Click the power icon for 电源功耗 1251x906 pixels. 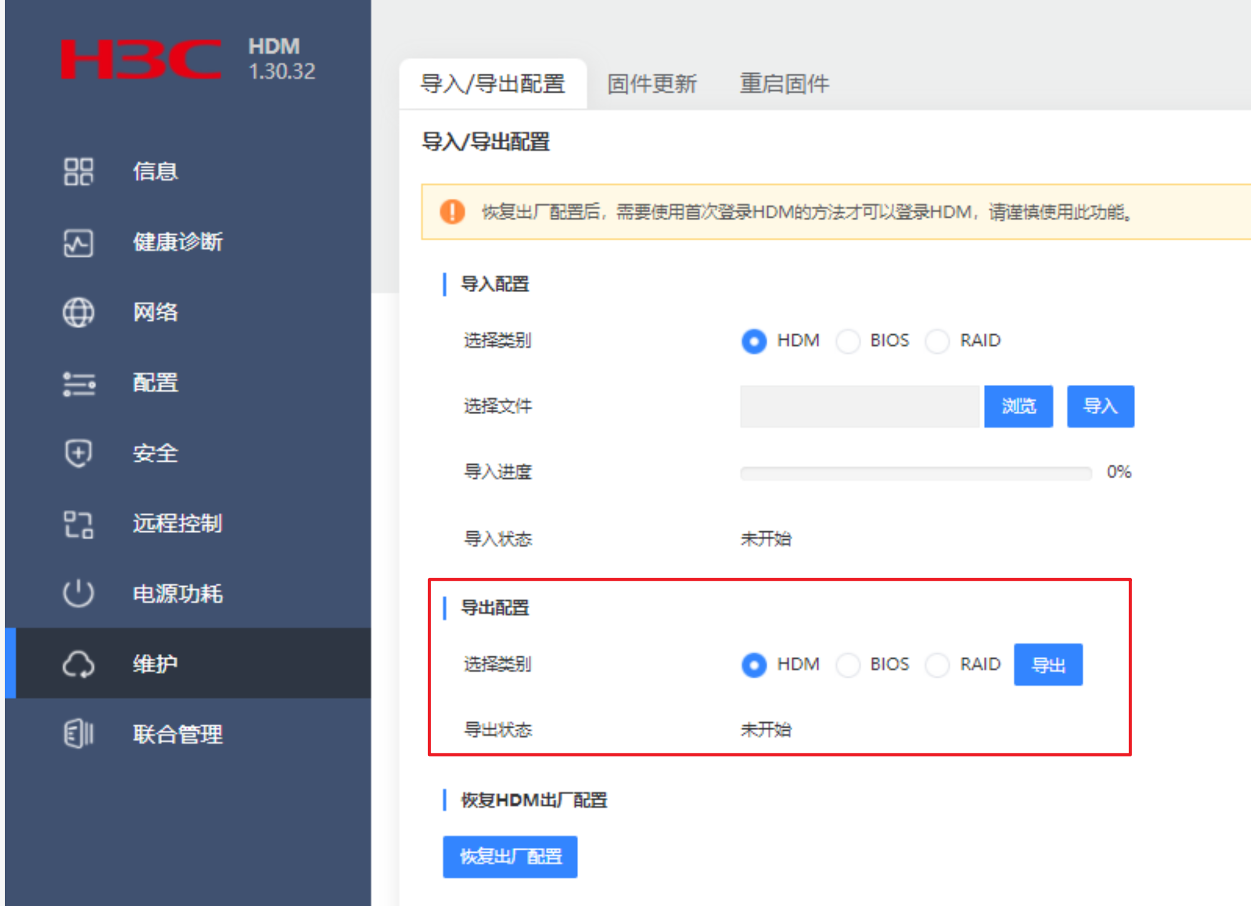click(x=79, y=593)
